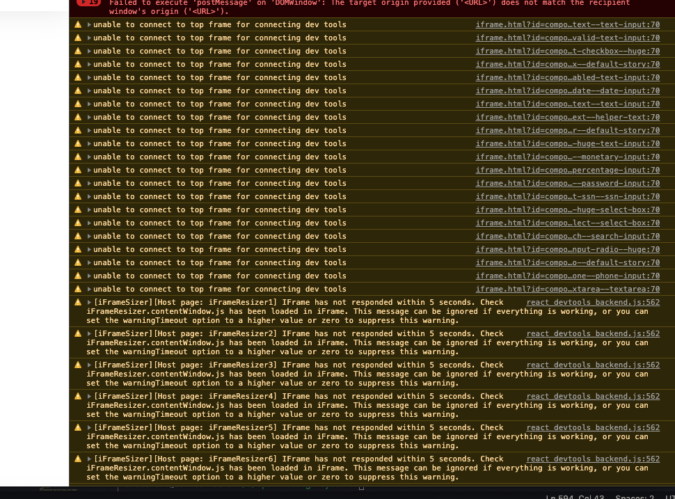Screen dimensions: 675x499
Task: Open the compo…nput-radio--huge:70 source link
Action: [x=567, y=249]
